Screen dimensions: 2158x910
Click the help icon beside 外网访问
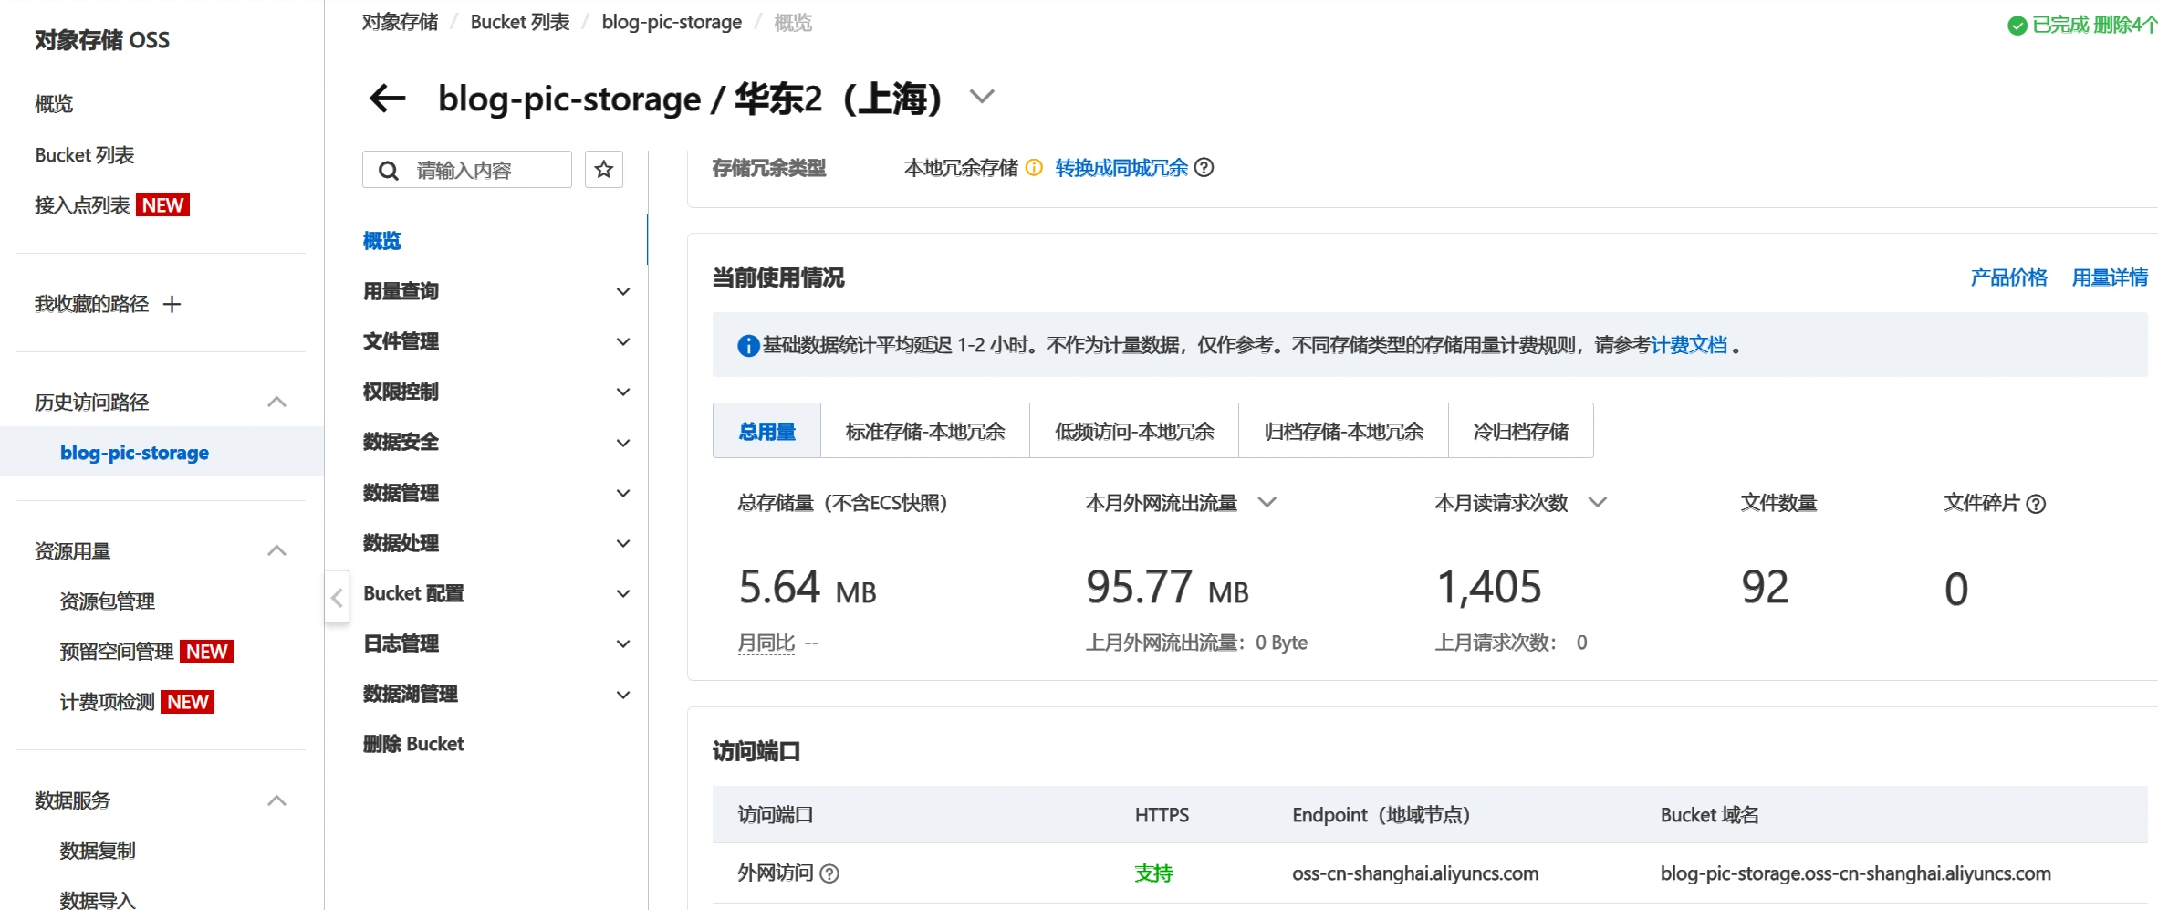click(x=829, y=873)
